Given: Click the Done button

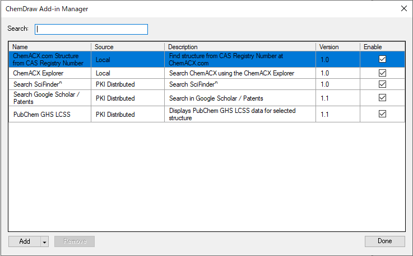Looking at the screenshot, I should pyautogui.click(x=385, y=241).
